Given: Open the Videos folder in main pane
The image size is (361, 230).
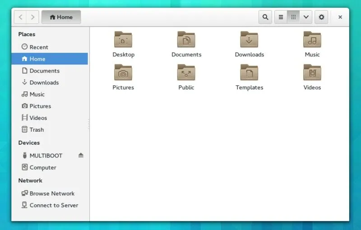Looking at the screenshot, I should point(312,72).
